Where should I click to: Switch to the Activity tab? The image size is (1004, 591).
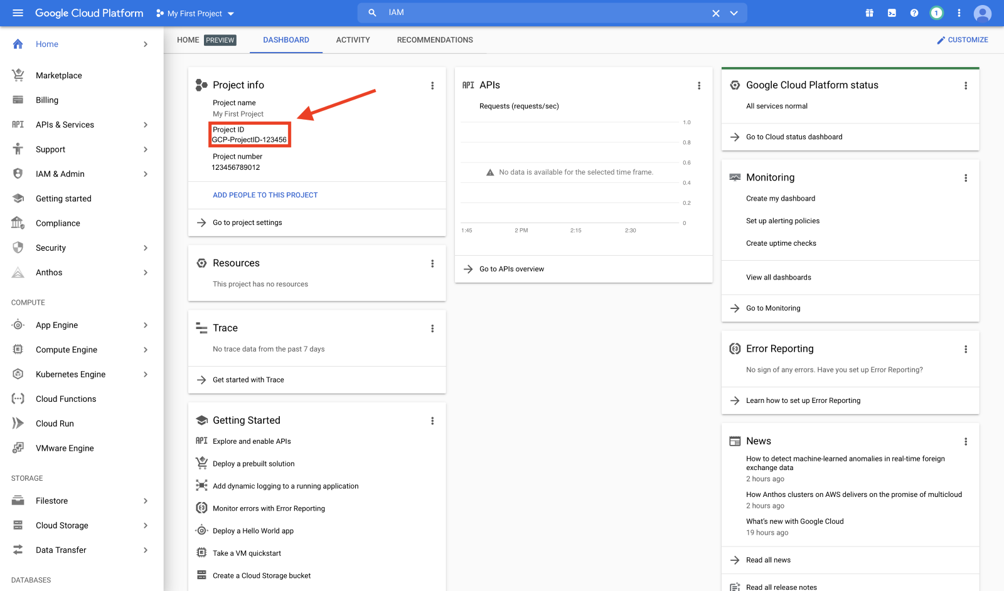(x=353, y=40)
